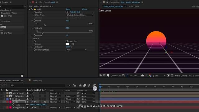This screenshot has height=112, width=199.
Task: Open the Size From dropdown
Action: pos(80,15)
